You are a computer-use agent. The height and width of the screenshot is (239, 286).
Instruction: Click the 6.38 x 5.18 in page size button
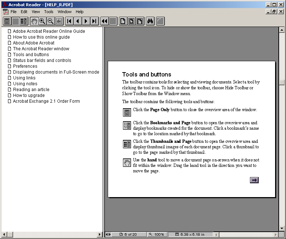(x=190, y=234)
